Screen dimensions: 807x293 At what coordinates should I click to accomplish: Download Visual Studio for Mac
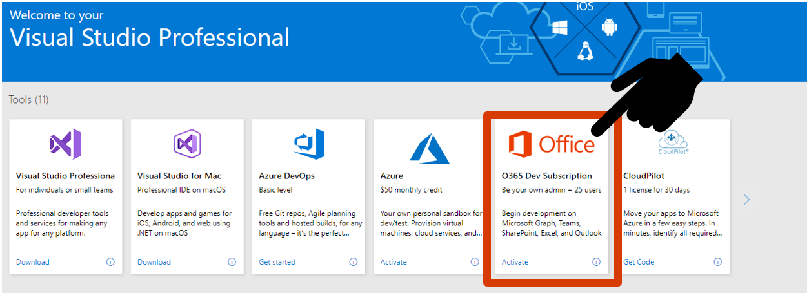[154, 262]
